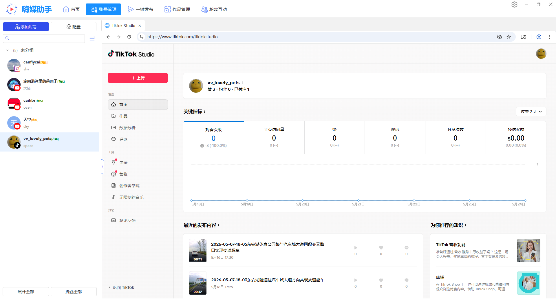The image size is (556, 299).
Task: Select the 分享次数 metric tab
Action: [x=456, y=138]
